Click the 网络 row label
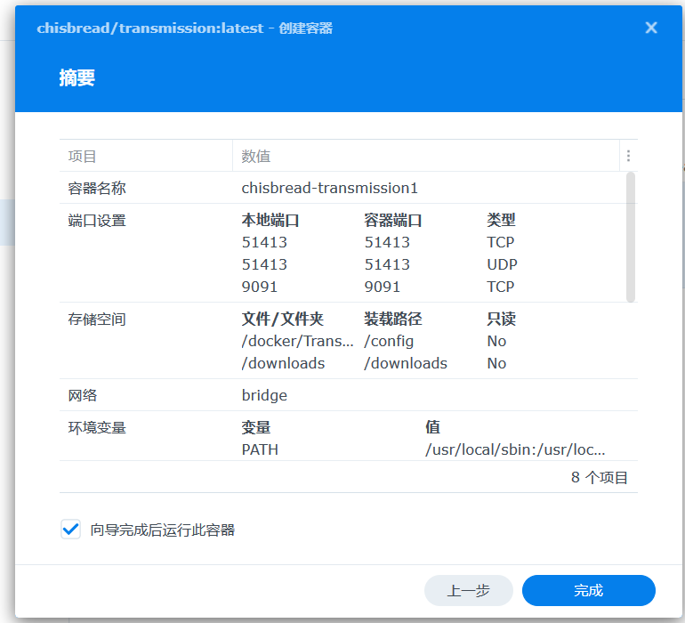The image size is (685, 623). coord(83,395)
